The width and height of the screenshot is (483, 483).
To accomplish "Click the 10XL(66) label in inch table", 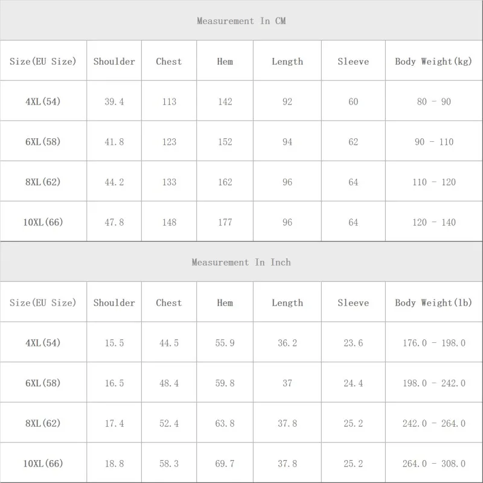I will point(43,462).
